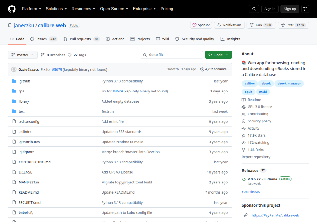Open the janeczku owner profile link
The width and height of the screenshot is (317, 222).
(24, 25)
